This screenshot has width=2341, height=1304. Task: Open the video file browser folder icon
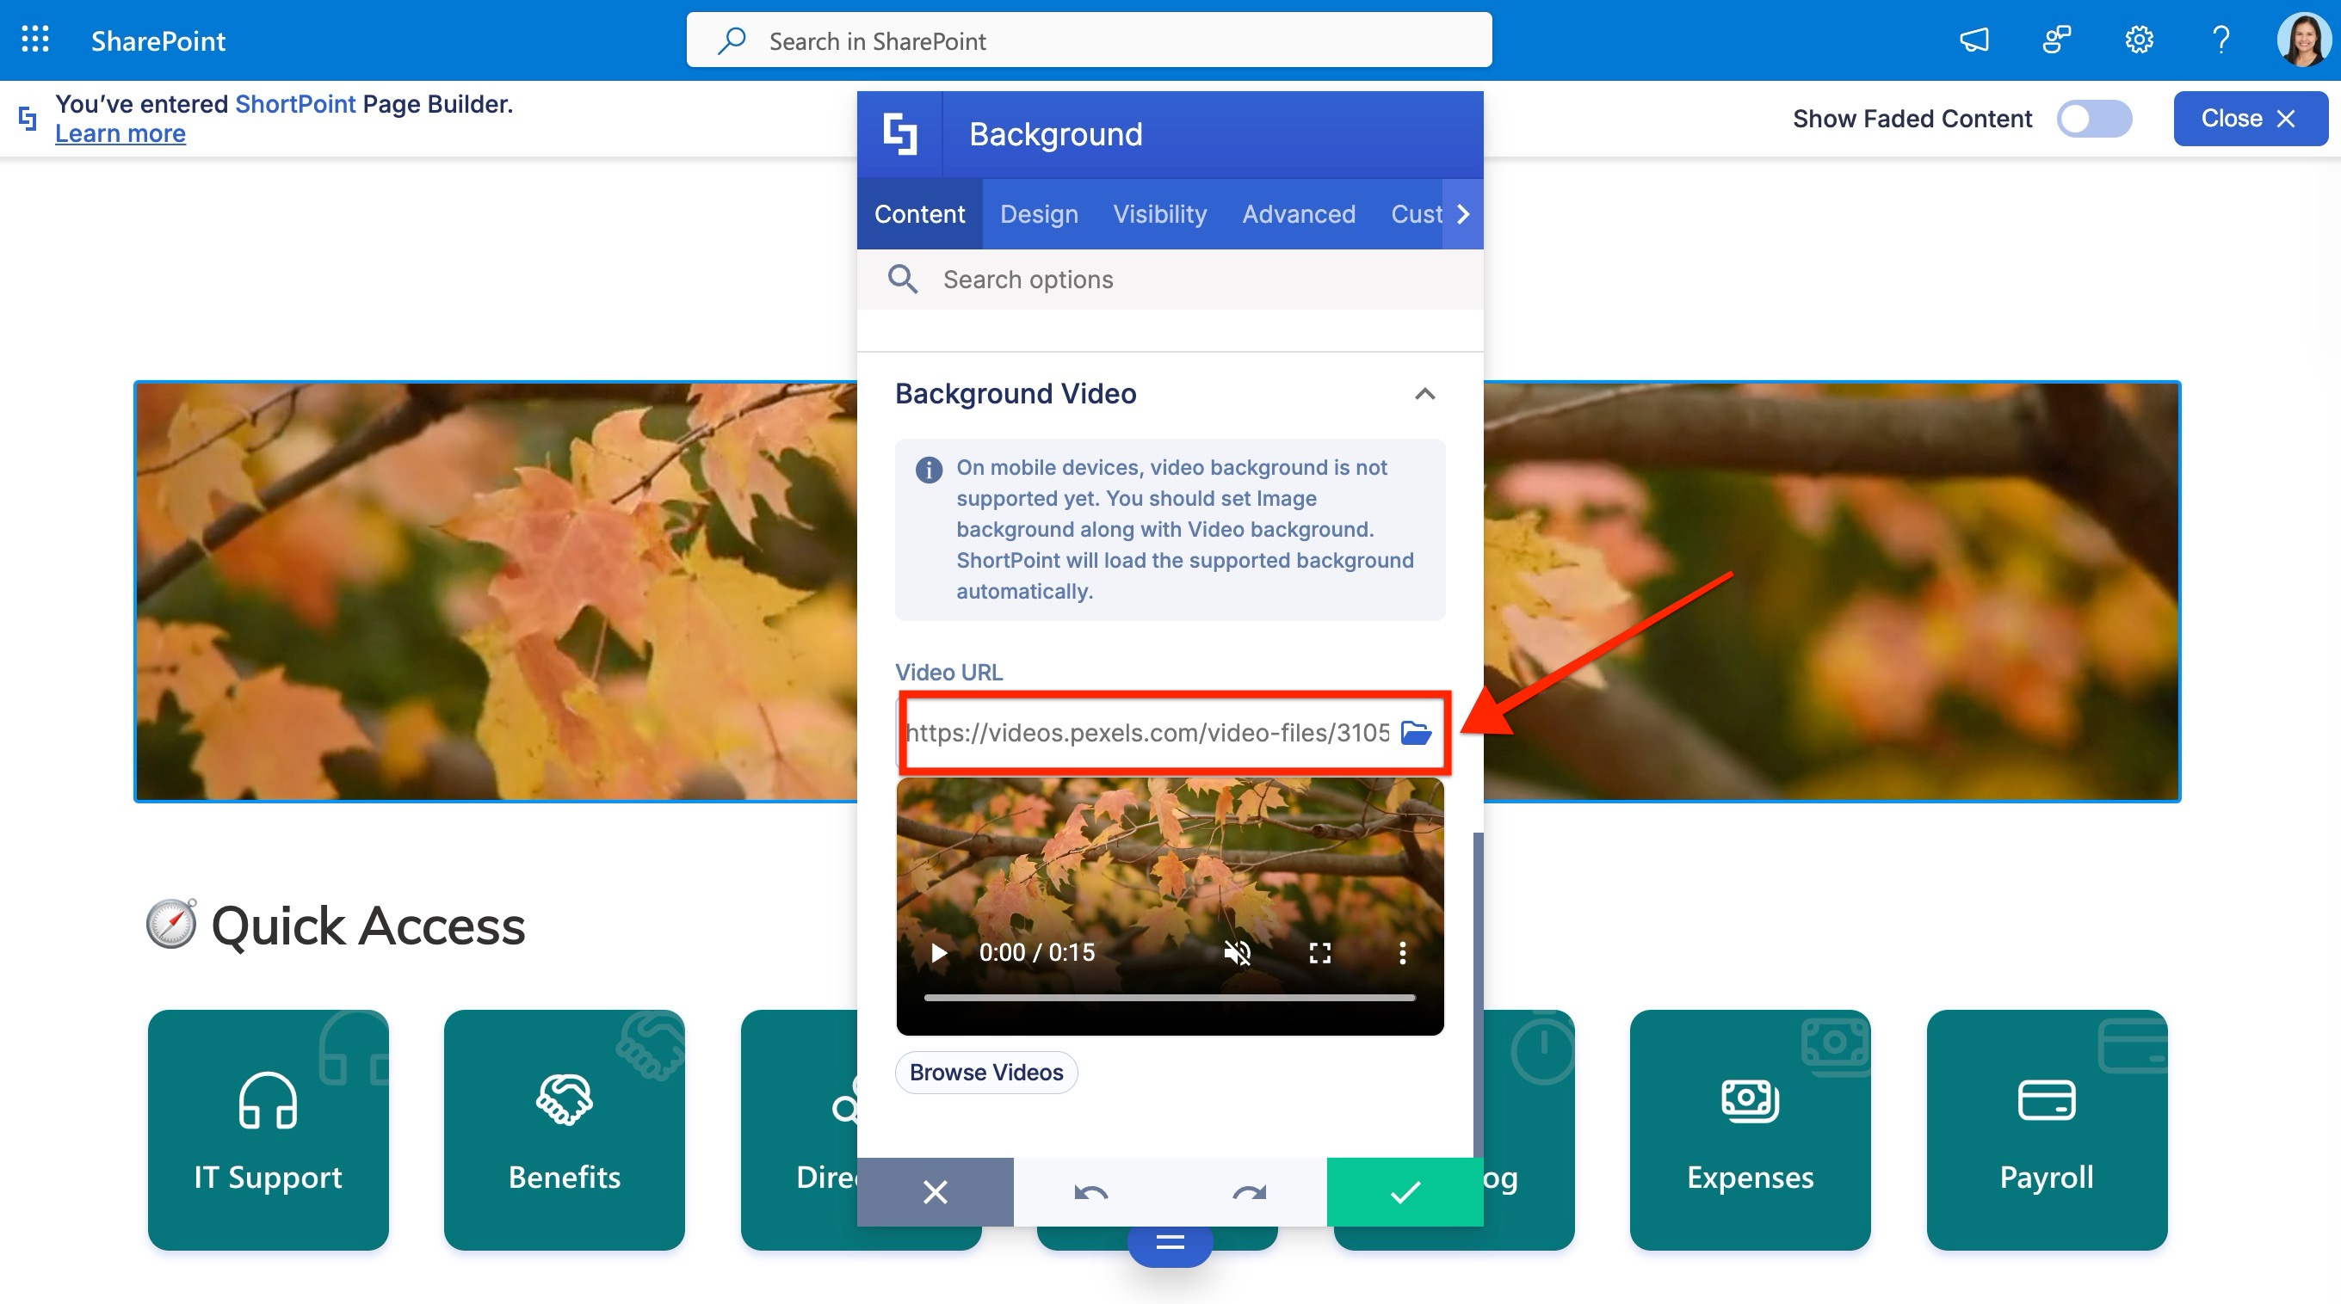click(1418, 732)
